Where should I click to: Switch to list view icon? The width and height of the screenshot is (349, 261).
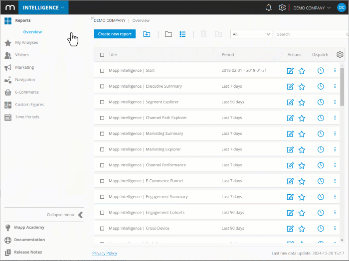click(182, 34)
